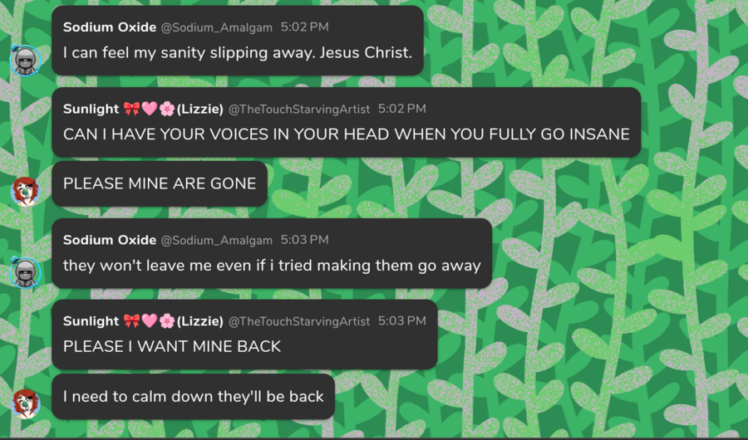Click the pink heart emoji in Sunlight's 5:02 name
748x440 pixels.
(150, 109)
